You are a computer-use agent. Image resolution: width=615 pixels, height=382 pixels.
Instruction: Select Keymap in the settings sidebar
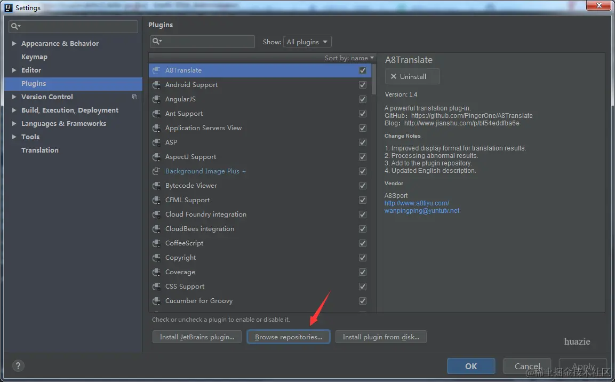point(34,57)
